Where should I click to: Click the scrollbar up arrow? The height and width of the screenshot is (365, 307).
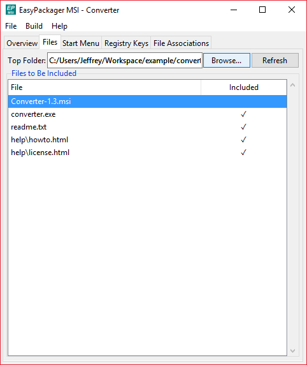tap(293, 86)
